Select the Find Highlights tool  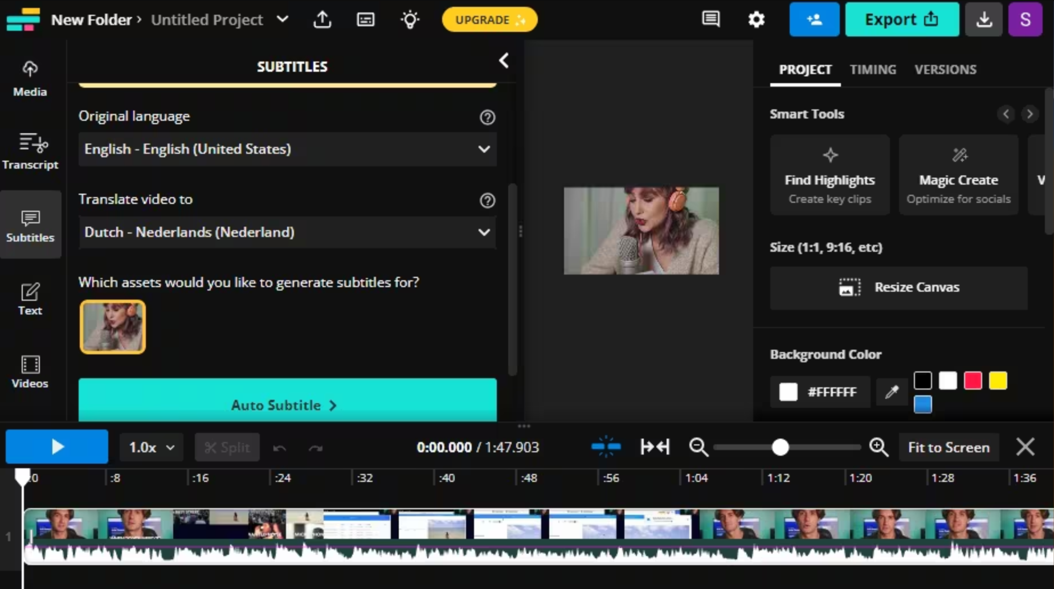pos(830,174)
